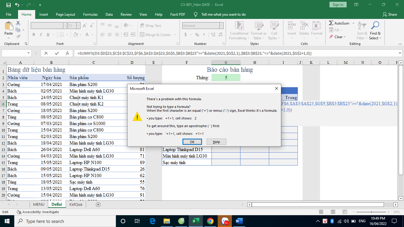Switch to Page Break Preview icon
404x227 pixels.
pyautogui.click(x=345, y=212)
